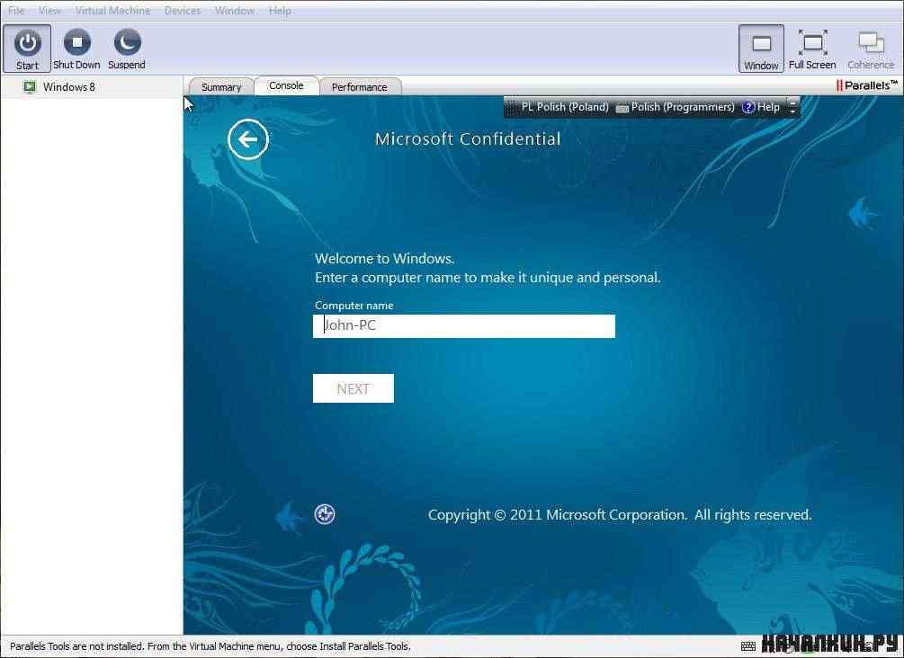Click the back arrow circle button
The height and width of the screenshot is (658, 904).
(x=248, y=139)
